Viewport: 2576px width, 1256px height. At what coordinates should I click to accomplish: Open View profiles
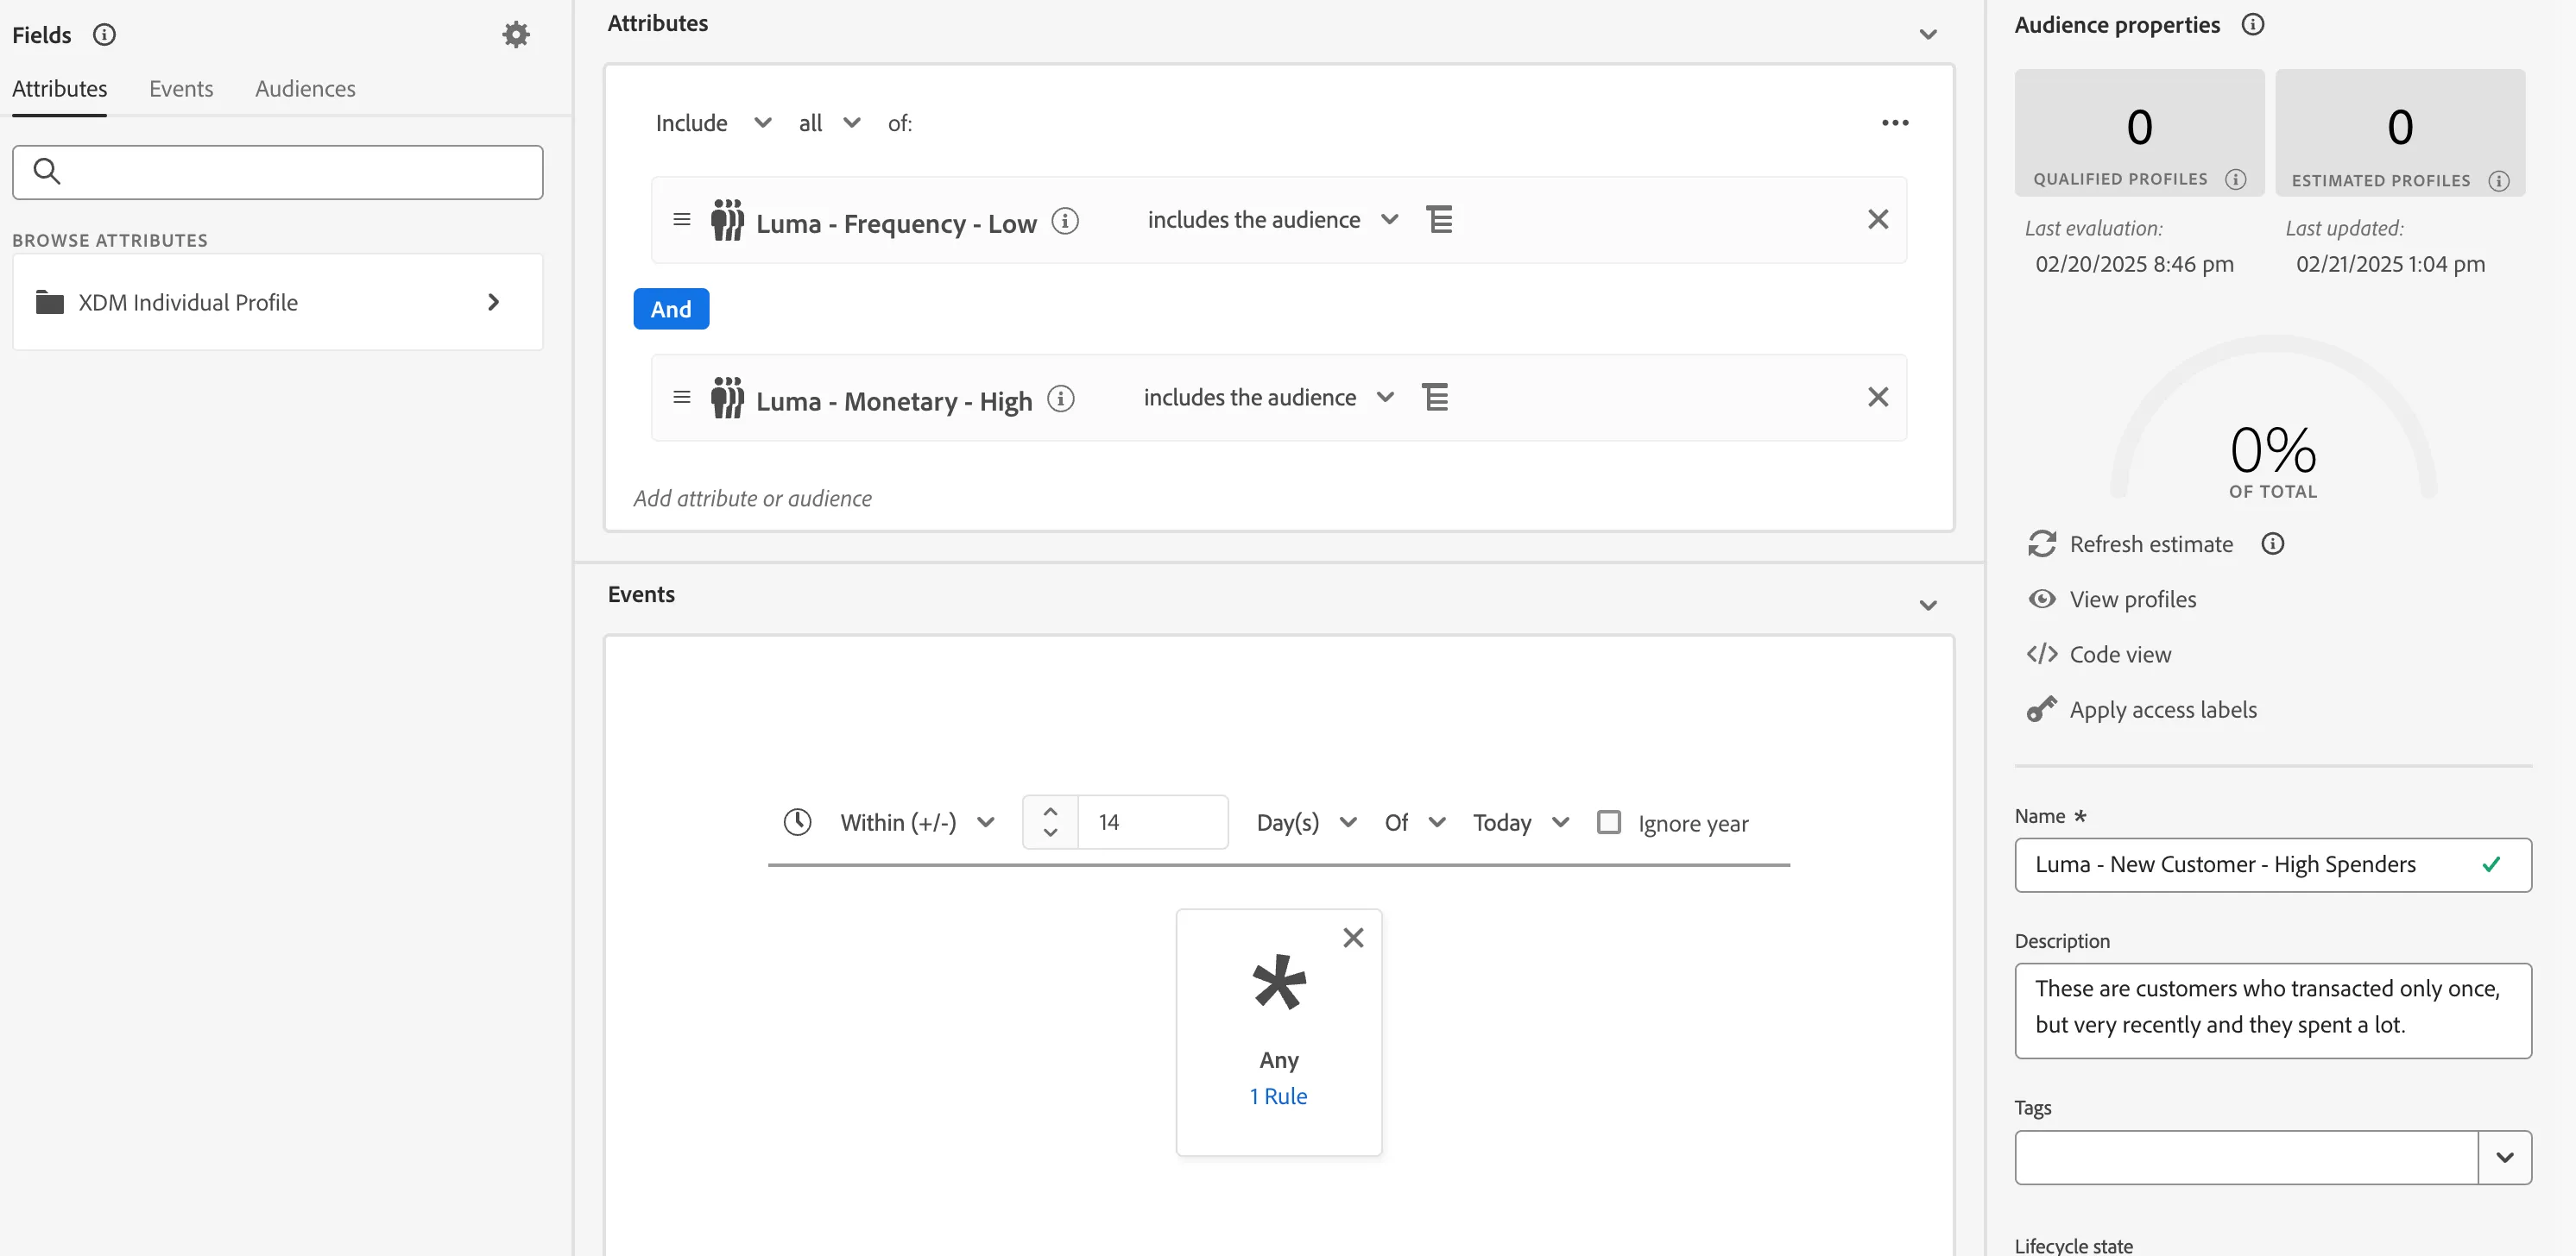(x=2112, y=599)
